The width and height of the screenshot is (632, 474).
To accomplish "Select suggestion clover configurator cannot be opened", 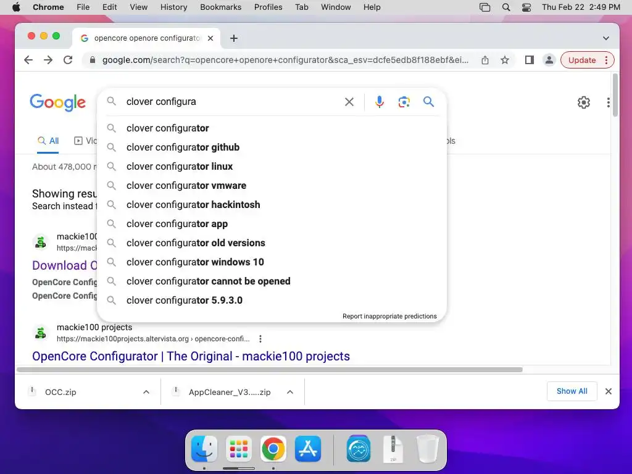I will point(272,281).
